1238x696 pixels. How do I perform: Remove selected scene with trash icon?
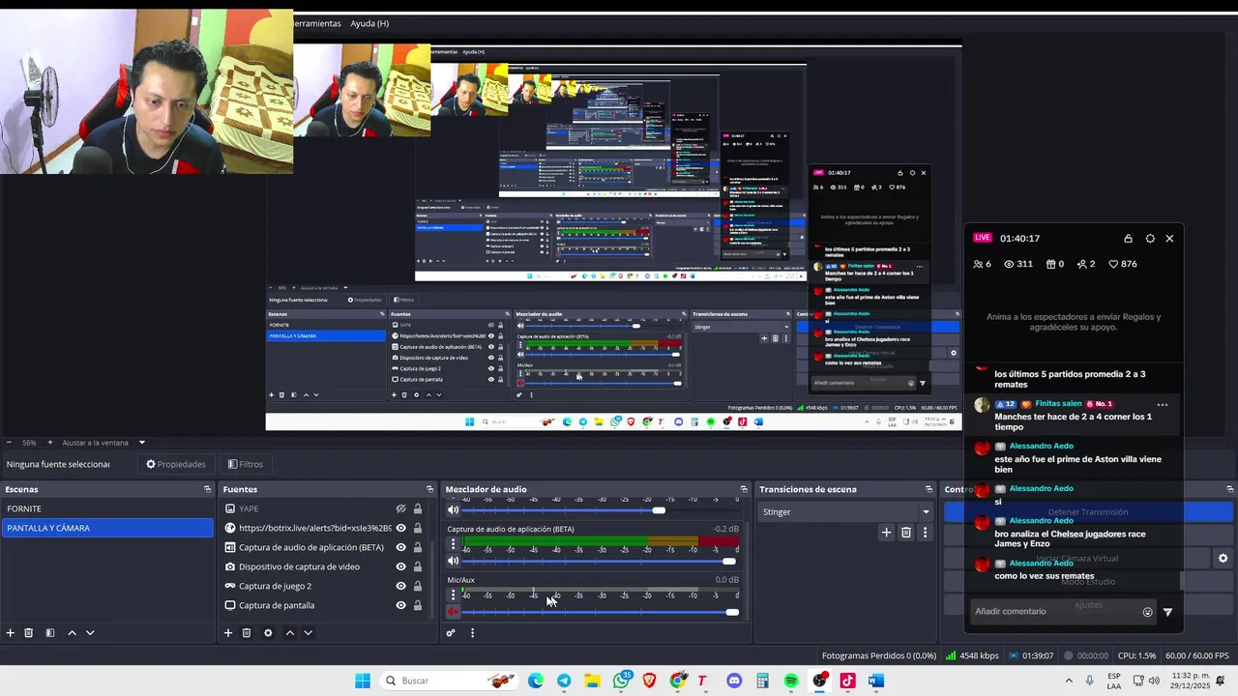[29, 633]
